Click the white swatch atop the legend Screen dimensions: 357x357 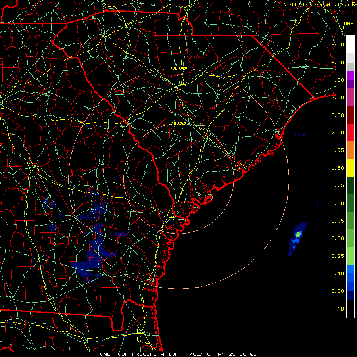[x=350, y=44]
